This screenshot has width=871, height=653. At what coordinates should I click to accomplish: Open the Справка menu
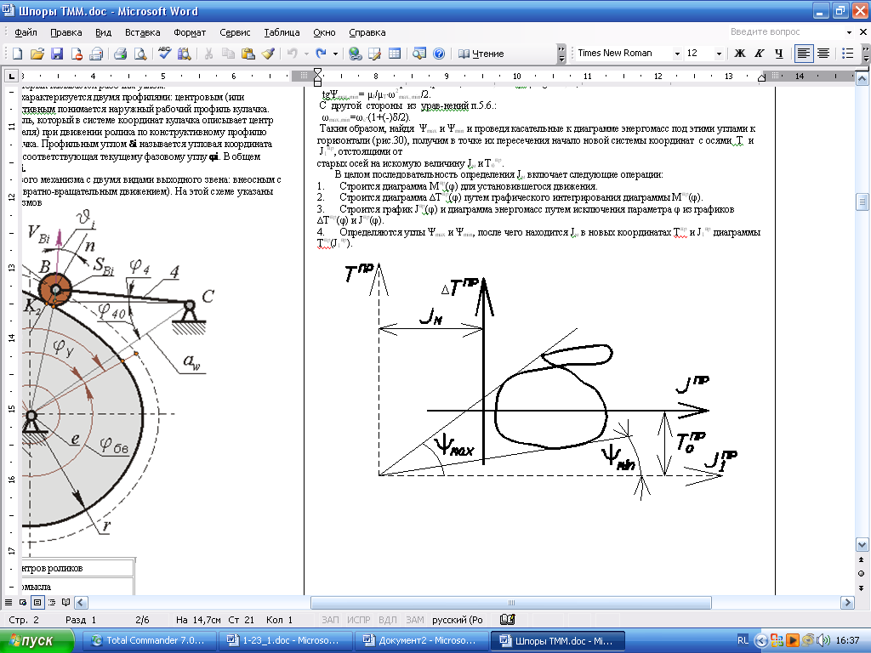[367, 32]
